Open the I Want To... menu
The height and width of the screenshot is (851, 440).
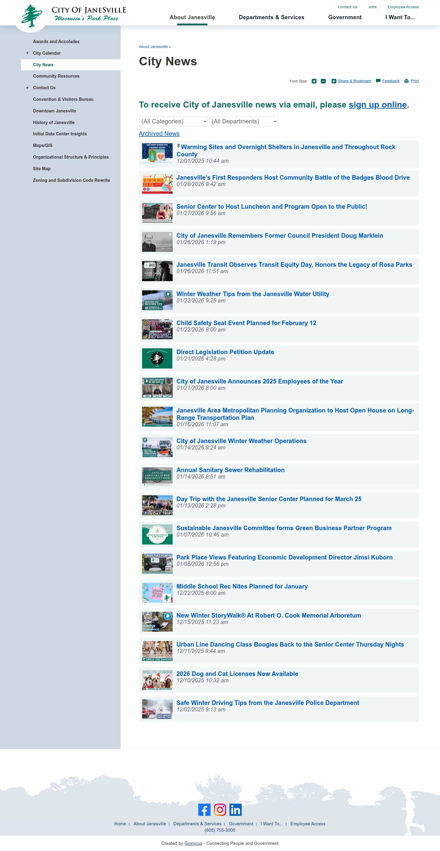(400, 17)
